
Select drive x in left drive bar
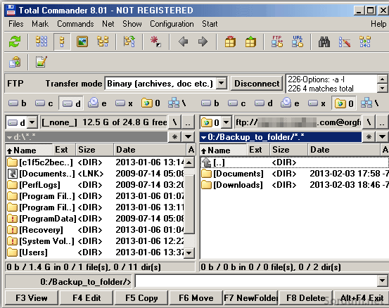pyautogui.click(x=124, y=103)
